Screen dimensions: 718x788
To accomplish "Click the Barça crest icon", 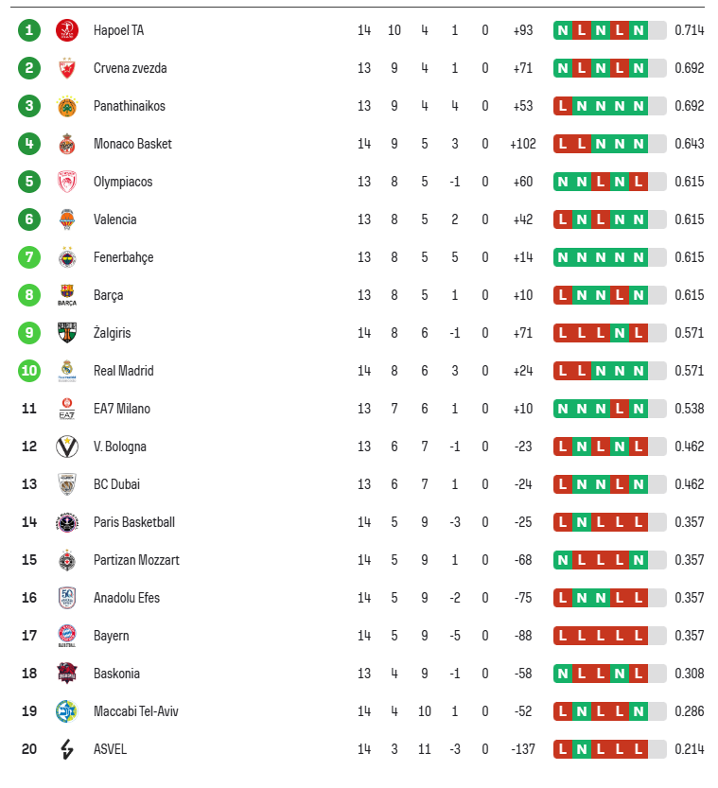I will pos(67,295).
